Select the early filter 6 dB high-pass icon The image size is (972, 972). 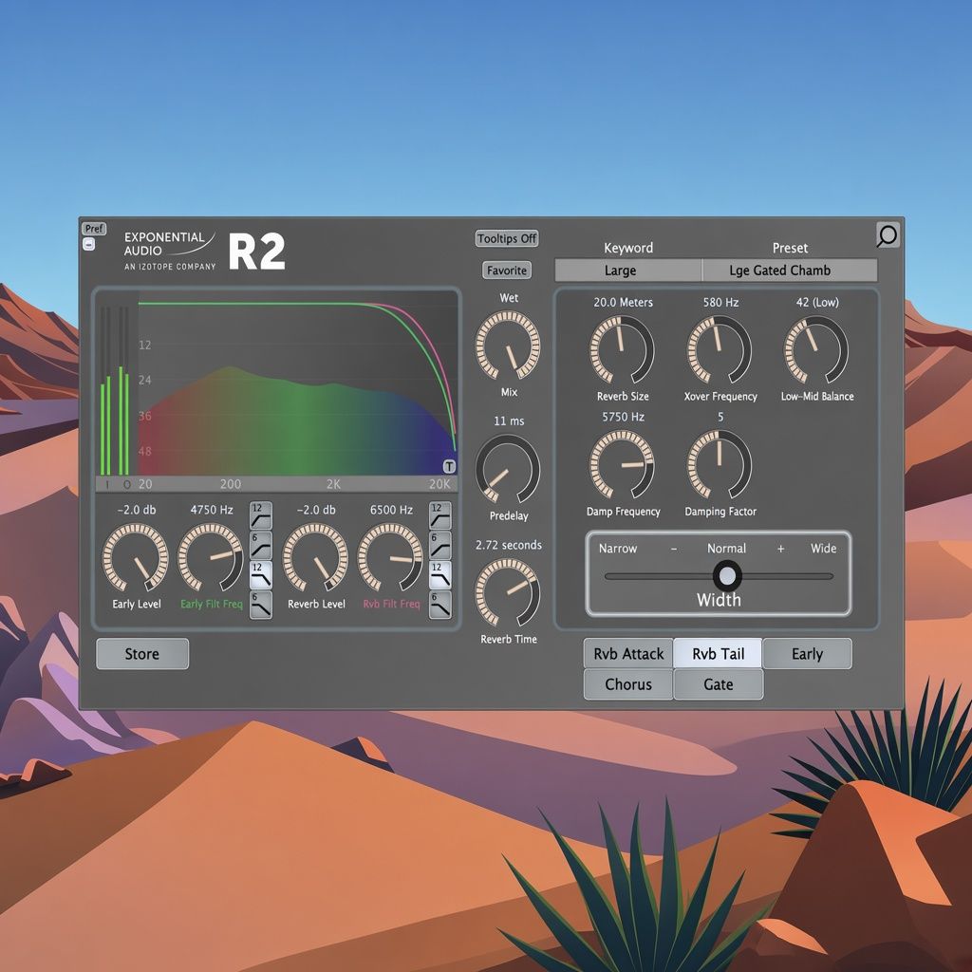(260, 546)
